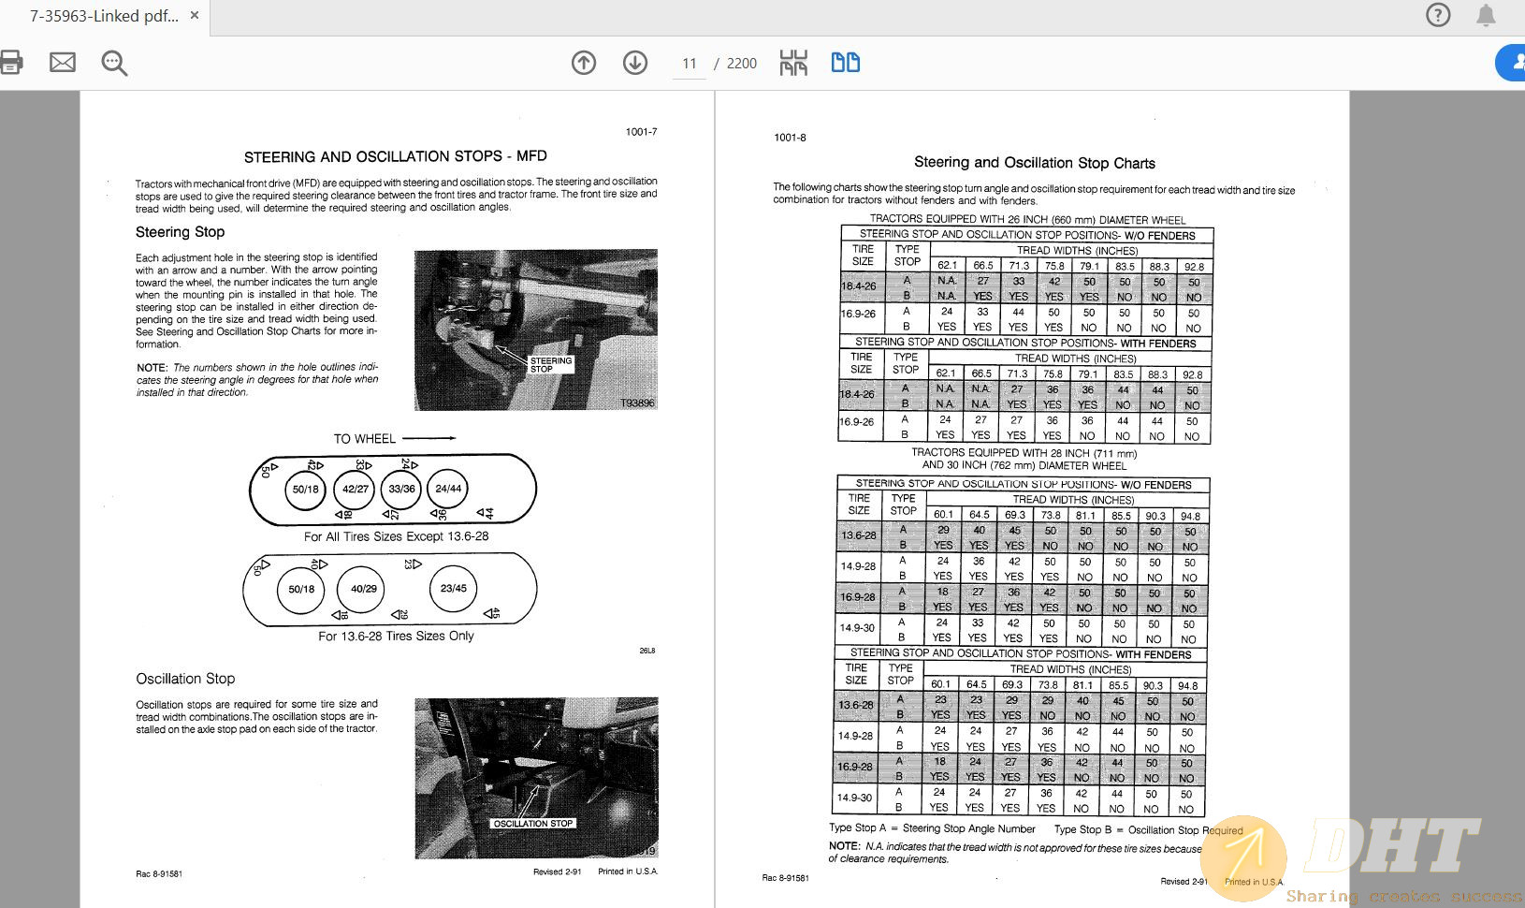Click the Oscillation Stop section heading
This screenshot has width=1525, height=908.
pyautogui.click(x=185, y=679)
